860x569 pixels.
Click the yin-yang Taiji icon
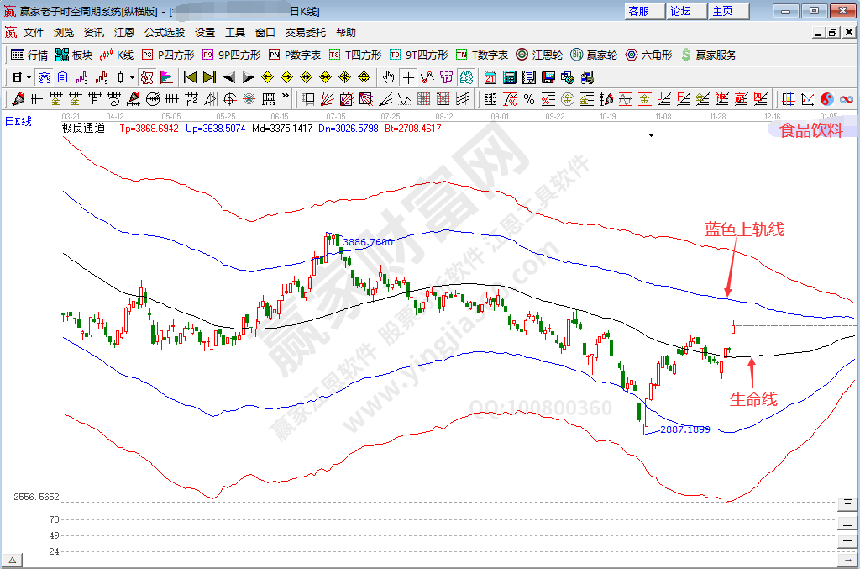827,99
